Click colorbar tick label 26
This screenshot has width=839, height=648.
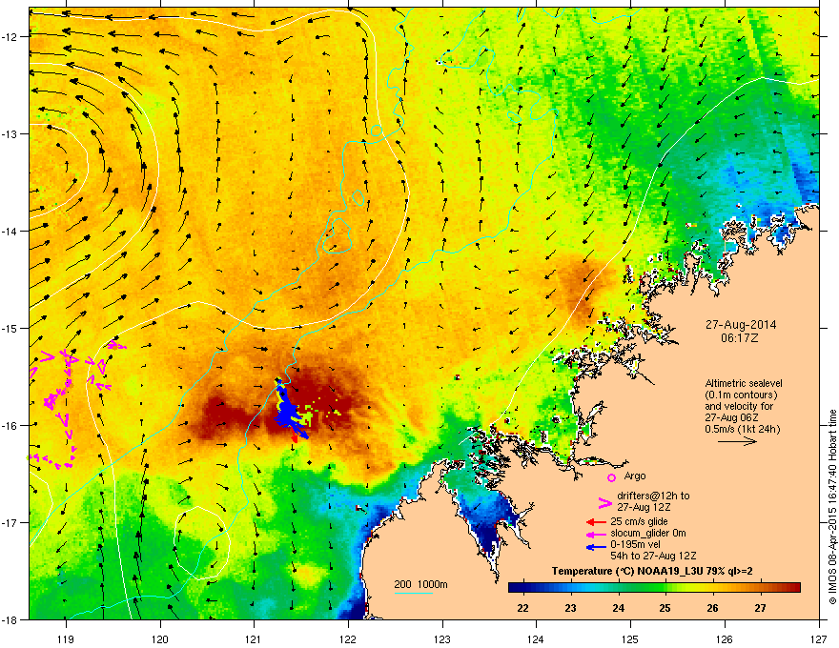712,608
